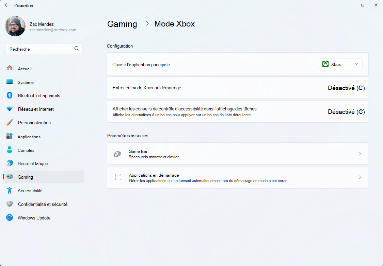Click the Applications en démarrage title text
This screenshot has width=383, height=266.
click(x=154, y=175)
